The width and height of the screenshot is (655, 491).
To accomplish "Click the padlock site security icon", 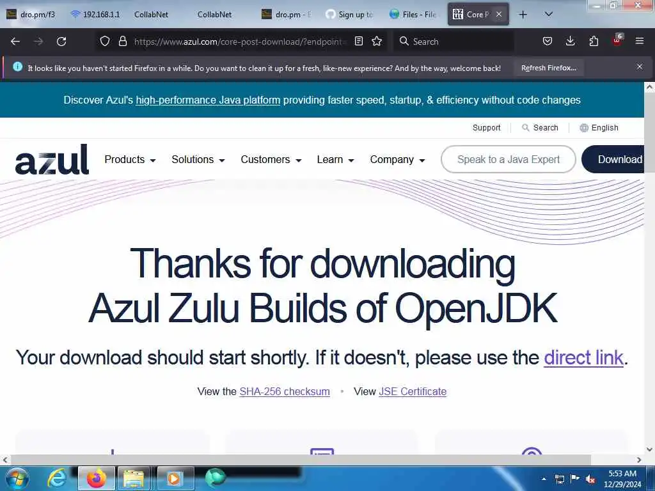I will click(x=122, y=42).
